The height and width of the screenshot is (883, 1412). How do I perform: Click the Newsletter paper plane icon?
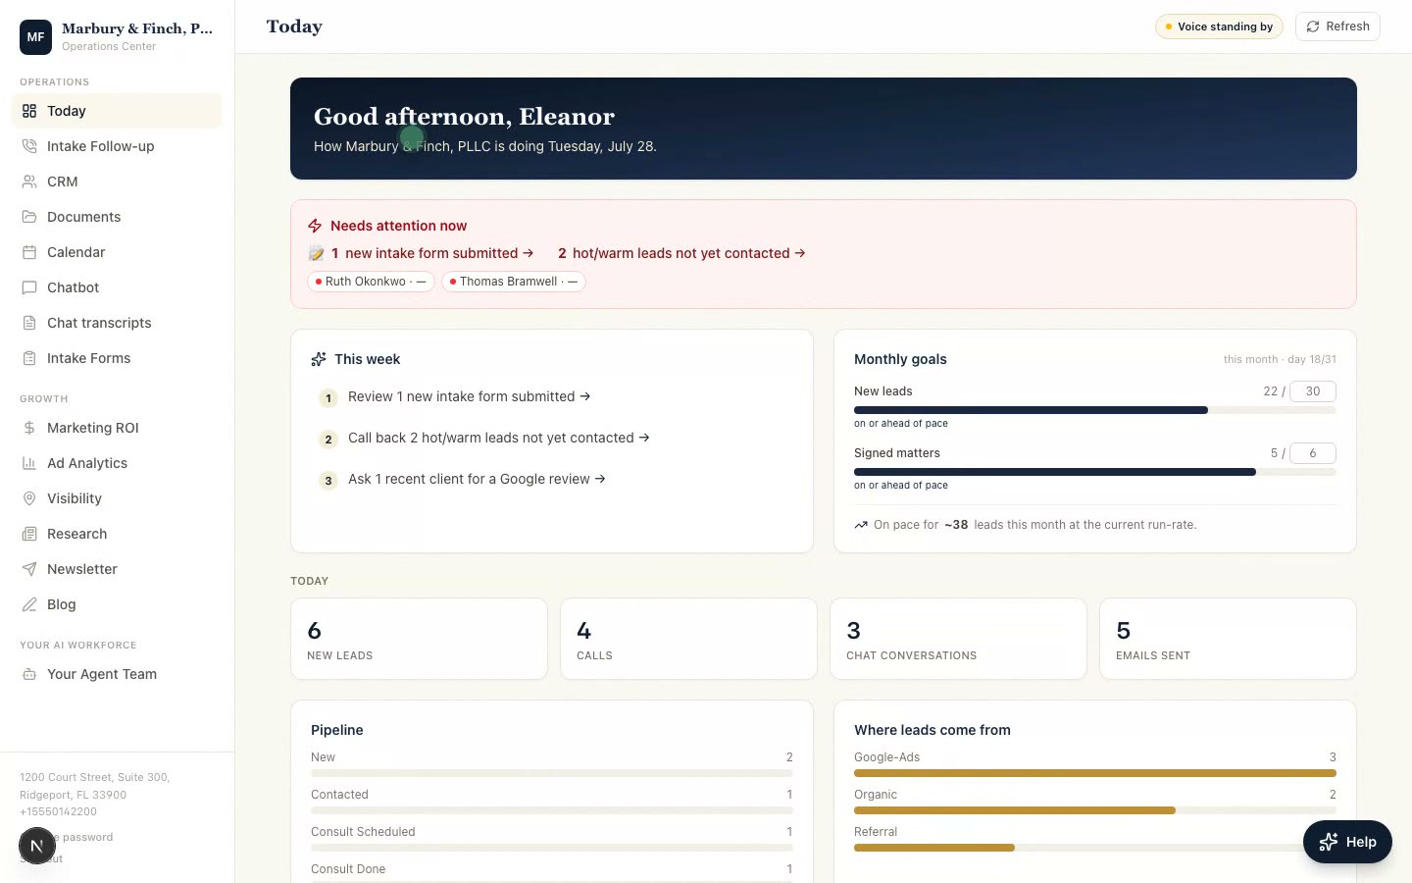(x=29, y=569)
